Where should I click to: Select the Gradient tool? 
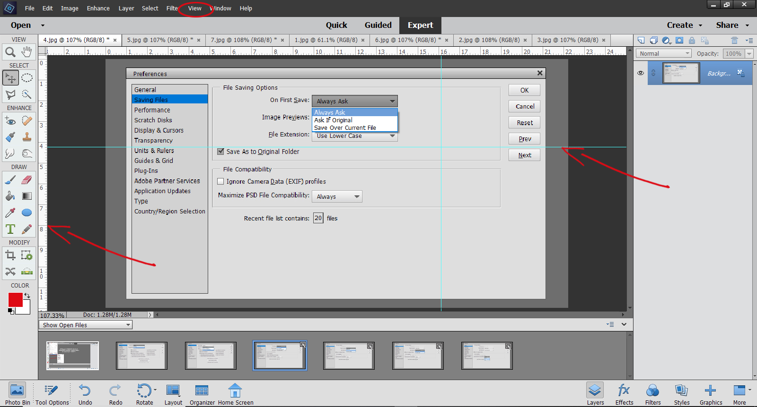point(27,196)
